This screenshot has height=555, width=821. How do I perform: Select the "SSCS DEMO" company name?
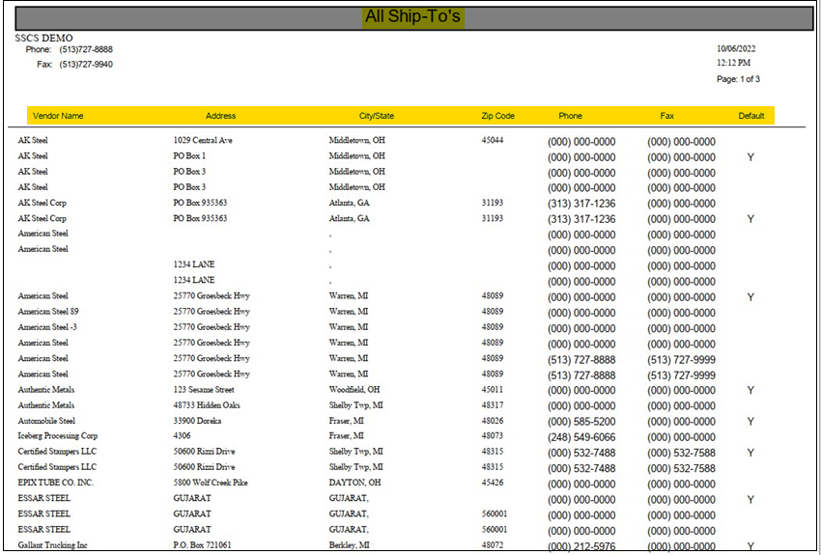(44, 39)
